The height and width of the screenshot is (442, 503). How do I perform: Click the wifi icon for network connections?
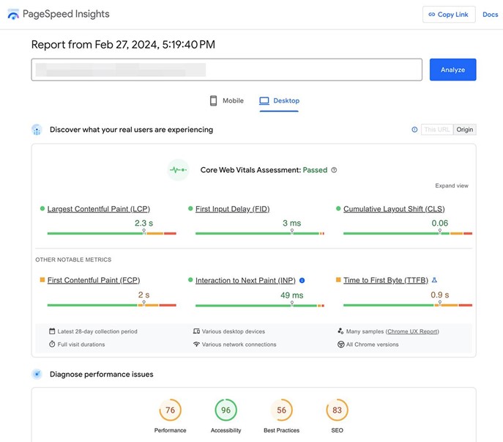(196, 344)
